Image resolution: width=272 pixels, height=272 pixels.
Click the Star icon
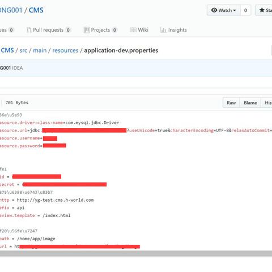coord(262,10)
